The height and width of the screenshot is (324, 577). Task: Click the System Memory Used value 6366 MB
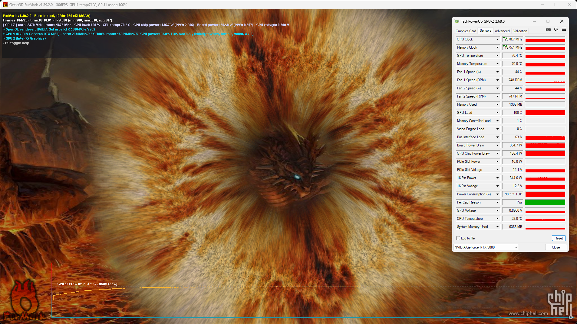coord(513,227)
